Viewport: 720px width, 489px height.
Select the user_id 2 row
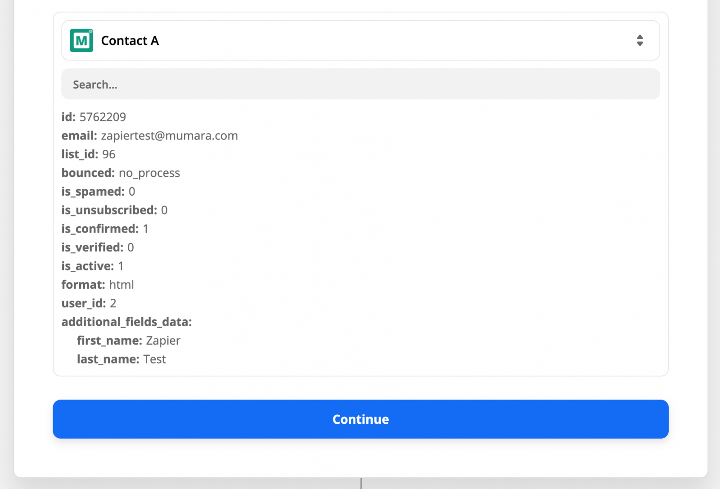point(89,304)
